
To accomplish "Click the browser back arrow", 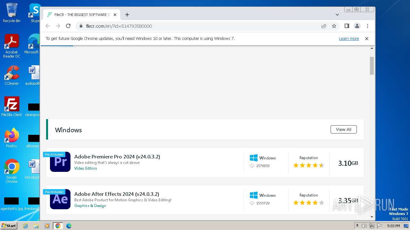I will [x=48, y=26].
